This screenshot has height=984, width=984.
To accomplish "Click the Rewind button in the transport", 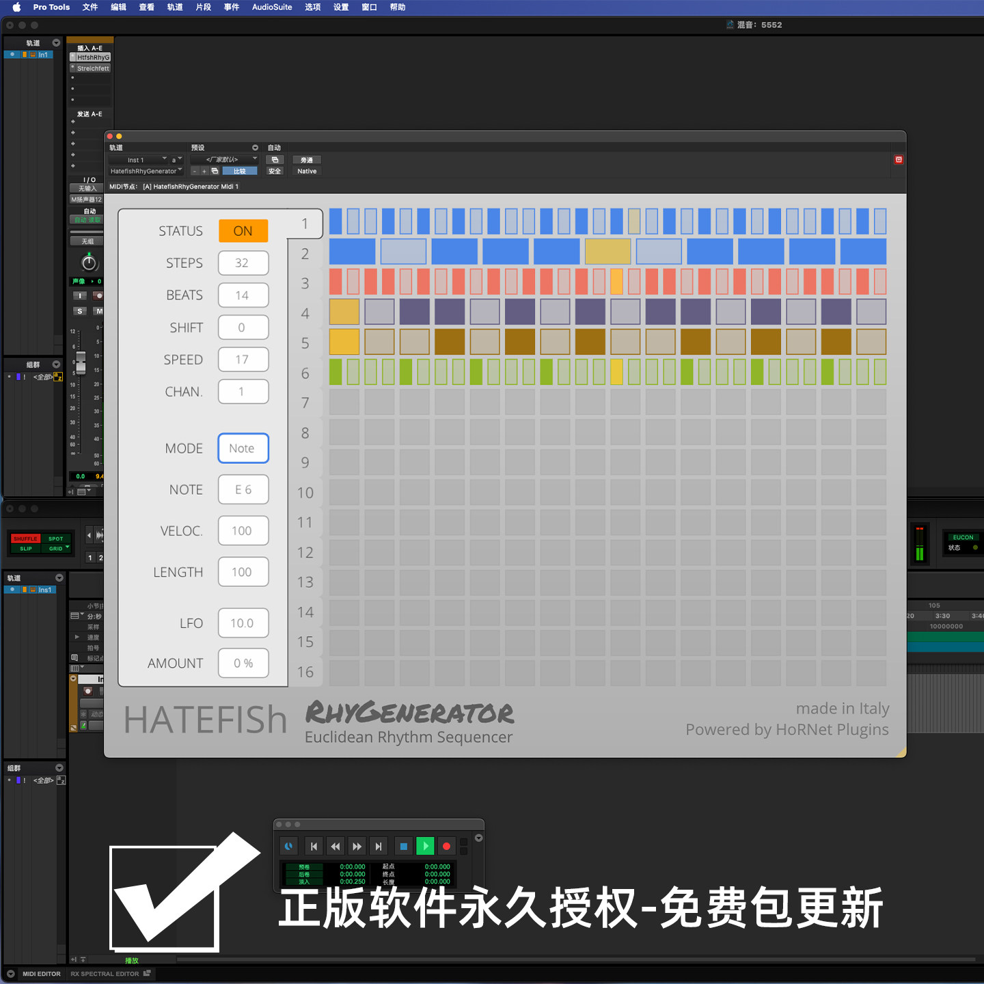I will 335,846.
